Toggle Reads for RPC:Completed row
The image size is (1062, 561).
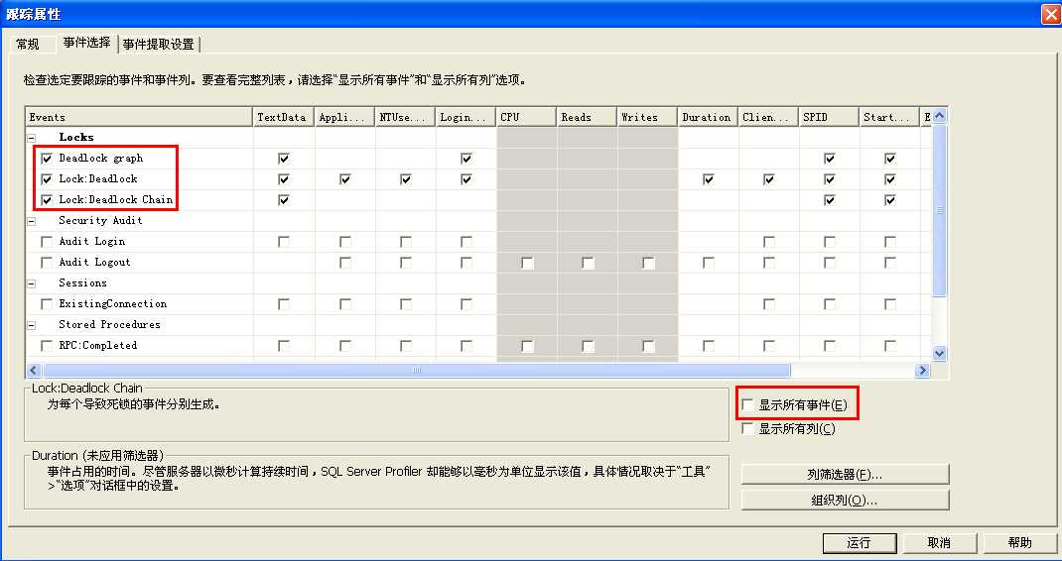588,346
